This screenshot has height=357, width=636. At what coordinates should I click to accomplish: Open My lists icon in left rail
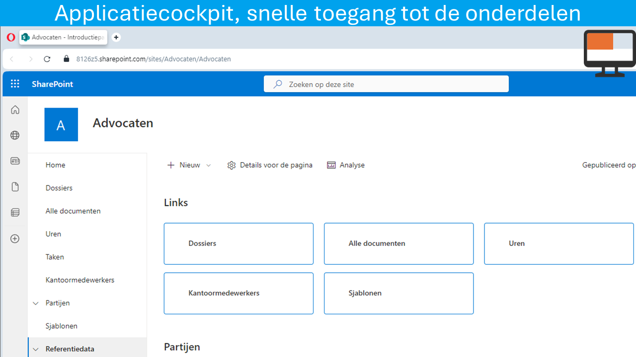coord(15,213)
